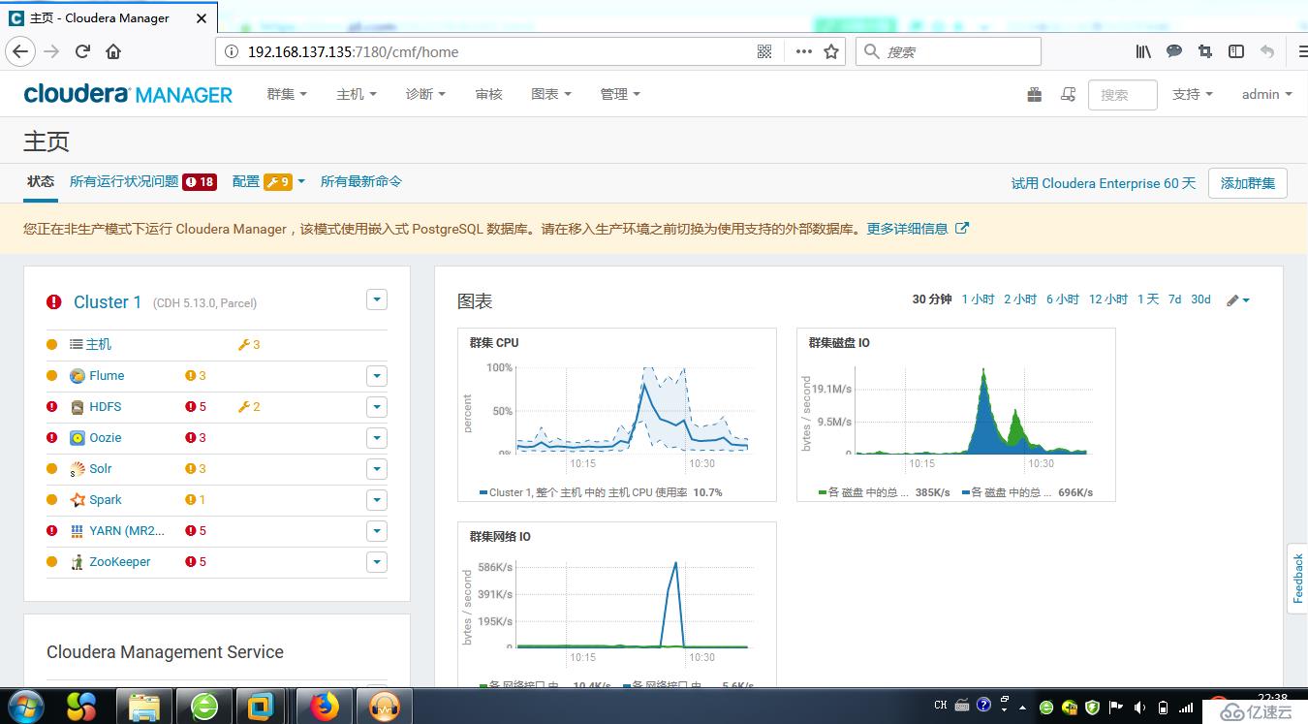Open the Solr actions dropdown

click(377, 469)
